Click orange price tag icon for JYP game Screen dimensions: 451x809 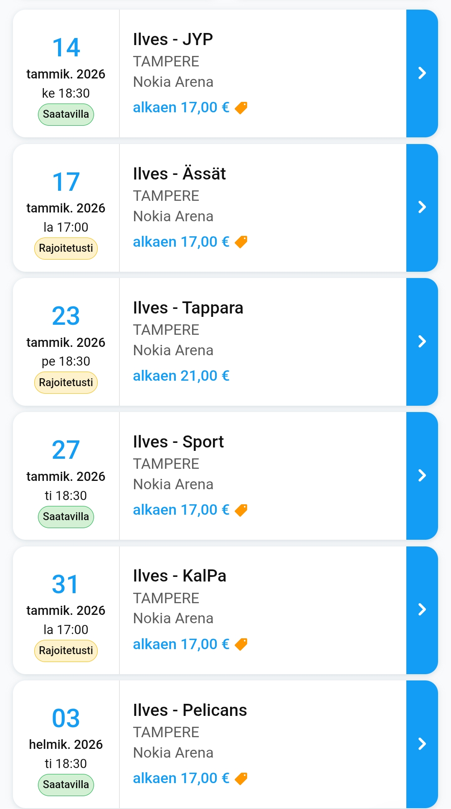coord(241,108)
